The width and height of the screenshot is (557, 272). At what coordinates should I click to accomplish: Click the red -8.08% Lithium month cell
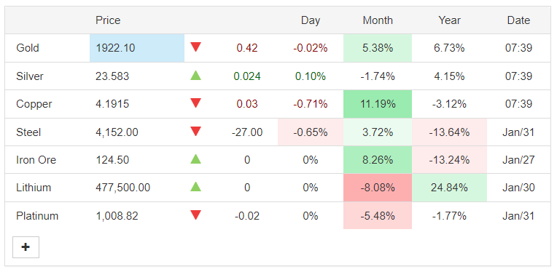378,188
